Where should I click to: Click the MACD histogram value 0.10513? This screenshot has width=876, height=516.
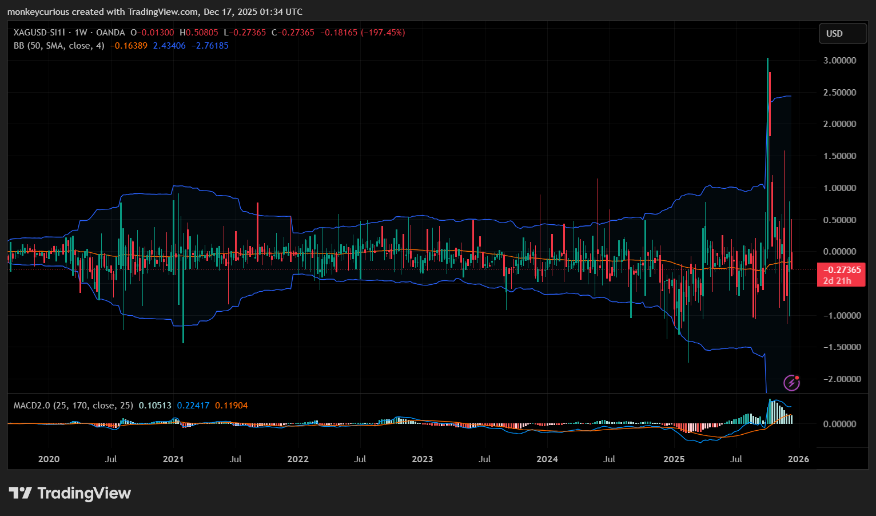[x=155, y=406]
